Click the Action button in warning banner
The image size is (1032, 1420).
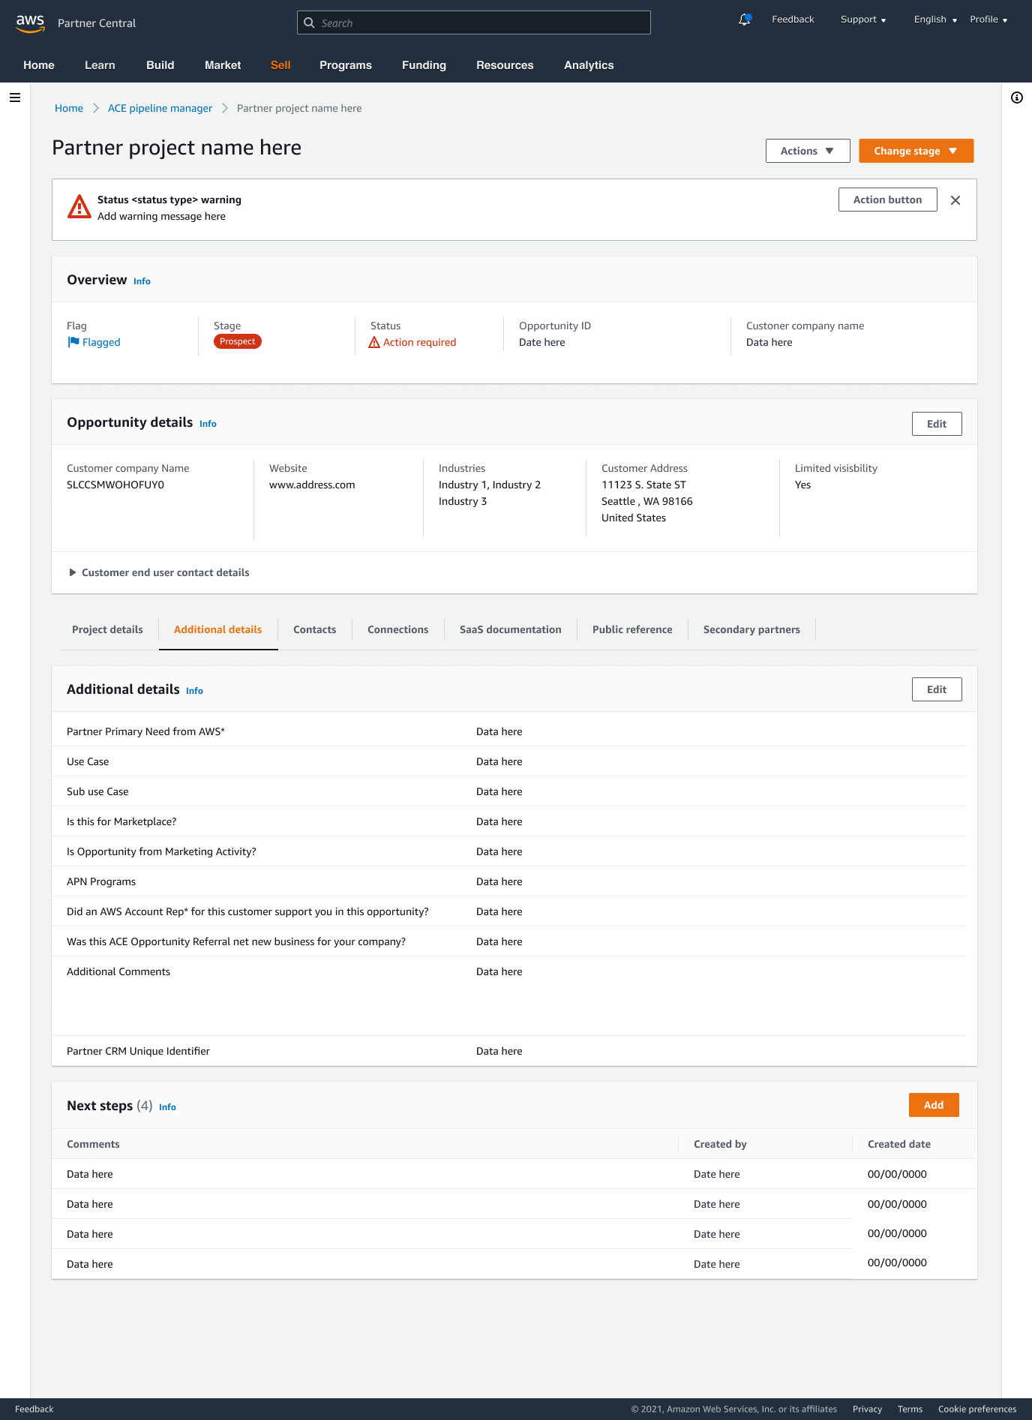tap(887, 200)
